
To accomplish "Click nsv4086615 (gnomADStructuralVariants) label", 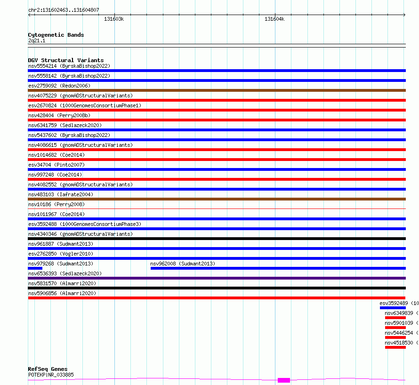I will pos(81,145).
